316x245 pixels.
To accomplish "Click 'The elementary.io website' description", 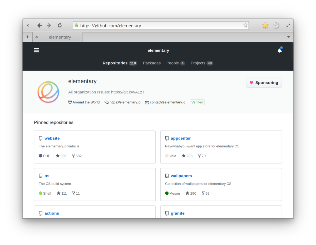I will 59,146.
